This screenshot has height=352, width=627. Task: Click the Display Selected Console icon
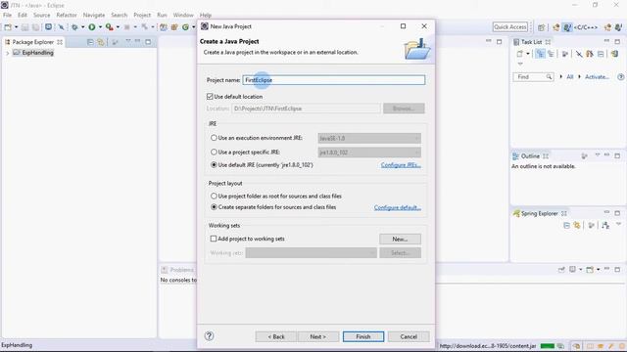click(x=573, y=270)
